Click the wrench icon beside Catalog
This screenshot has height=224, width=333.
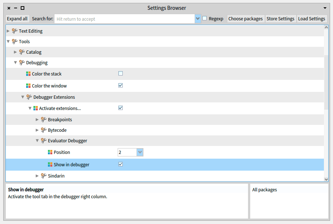[x=22, y=52]
